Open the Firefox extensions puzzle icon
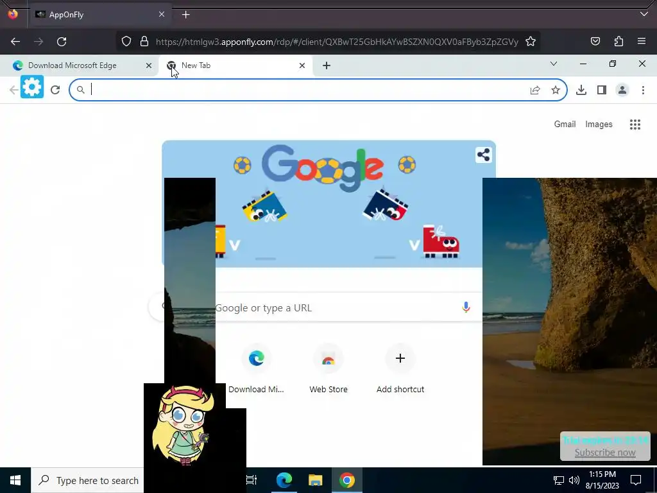This screenshot has height=493, width=657. (619, 41)
